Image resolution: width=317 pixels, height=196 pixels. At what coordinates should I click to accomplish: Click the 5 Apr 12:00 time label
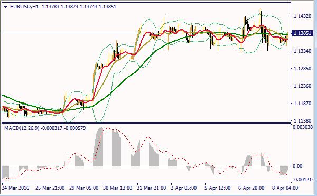point(218,188)
